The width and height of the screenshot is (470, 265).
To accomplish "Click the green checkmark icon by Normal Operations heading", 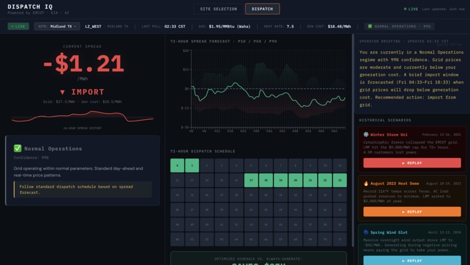I will point(17,148).
